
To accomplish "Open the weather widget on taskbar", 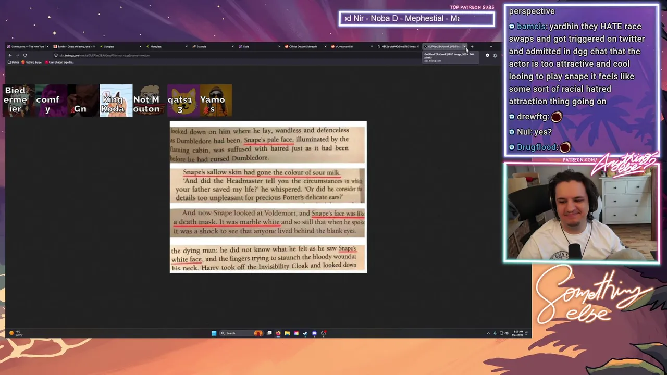I will [16, 333].
